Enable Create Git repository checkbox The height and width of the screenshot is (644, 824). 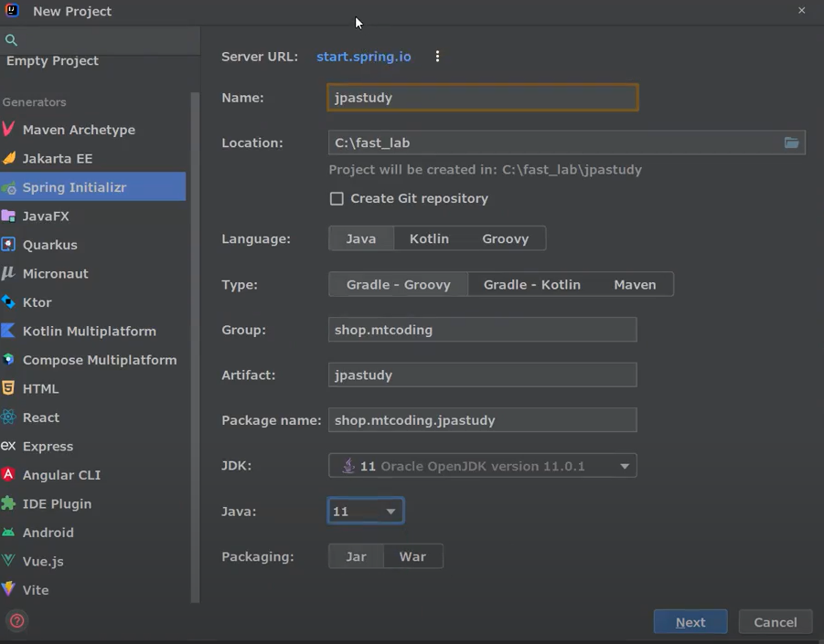pyautogui.click(x=337, y=198)
